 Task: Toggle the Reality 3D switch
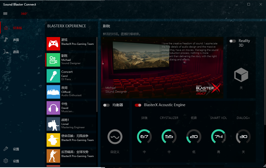tap(233, 41)
